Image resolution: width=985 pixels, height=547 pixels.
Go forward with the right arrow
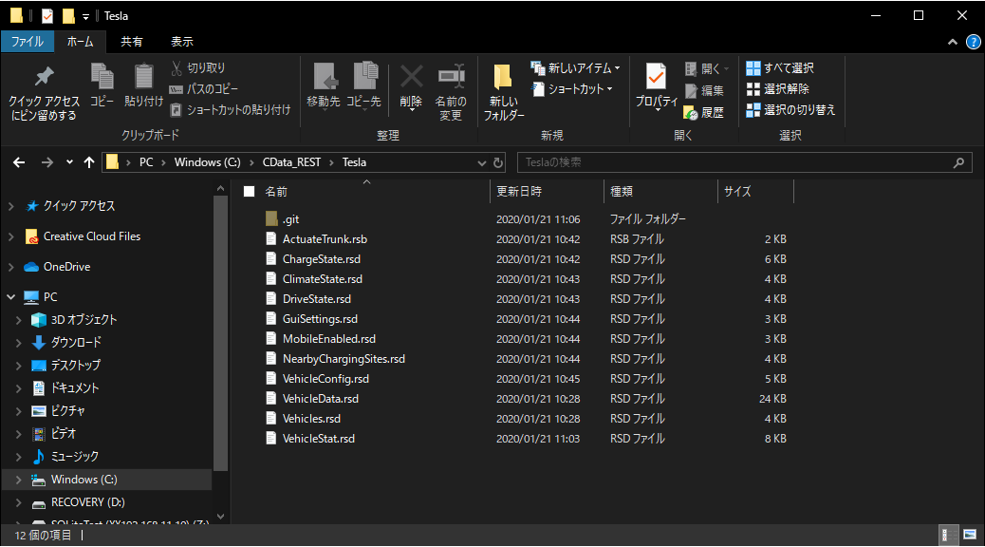click(x=47, y=162)
